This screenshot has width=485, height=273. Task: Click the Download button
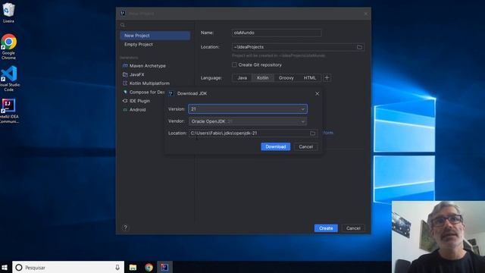(x=276, y=146)
